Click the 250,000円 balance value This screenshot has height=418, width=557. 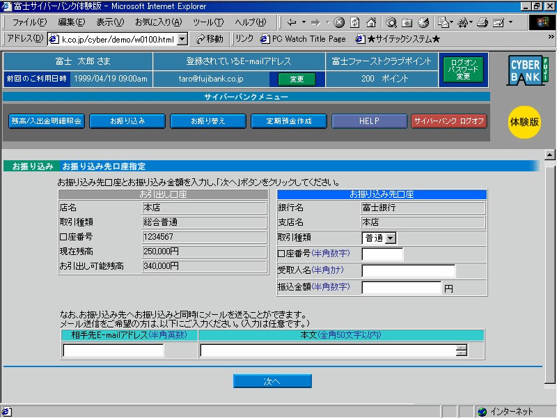(161, 251)
